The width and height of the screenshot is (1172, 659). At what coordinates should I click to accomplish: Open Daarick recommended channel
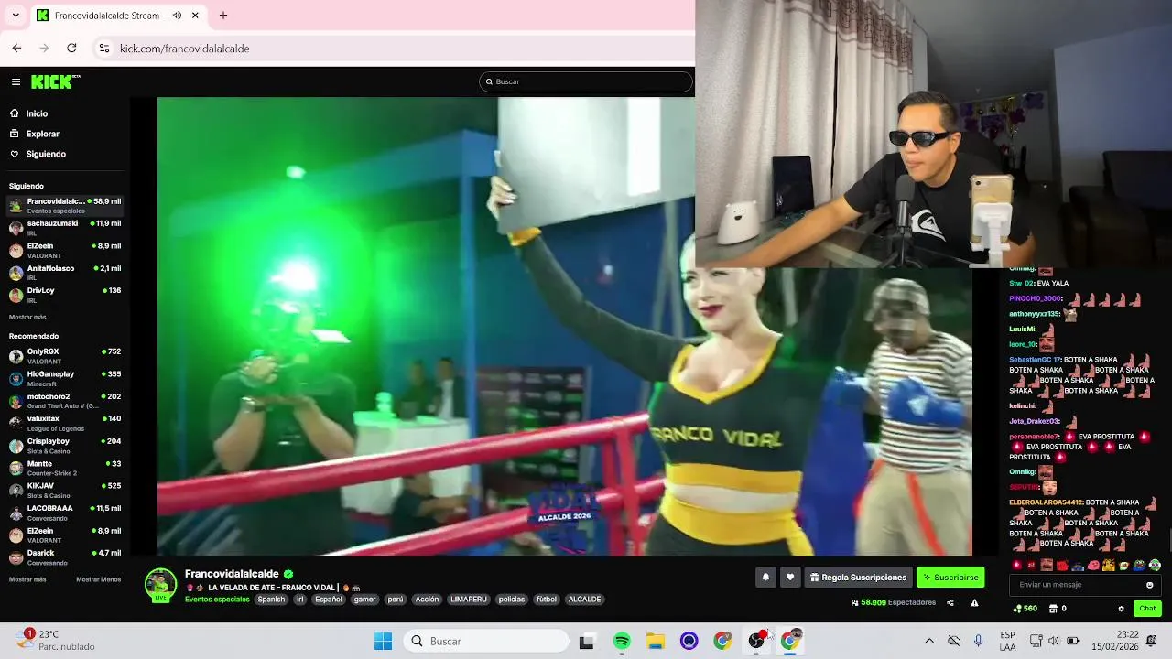coord(65,557)
